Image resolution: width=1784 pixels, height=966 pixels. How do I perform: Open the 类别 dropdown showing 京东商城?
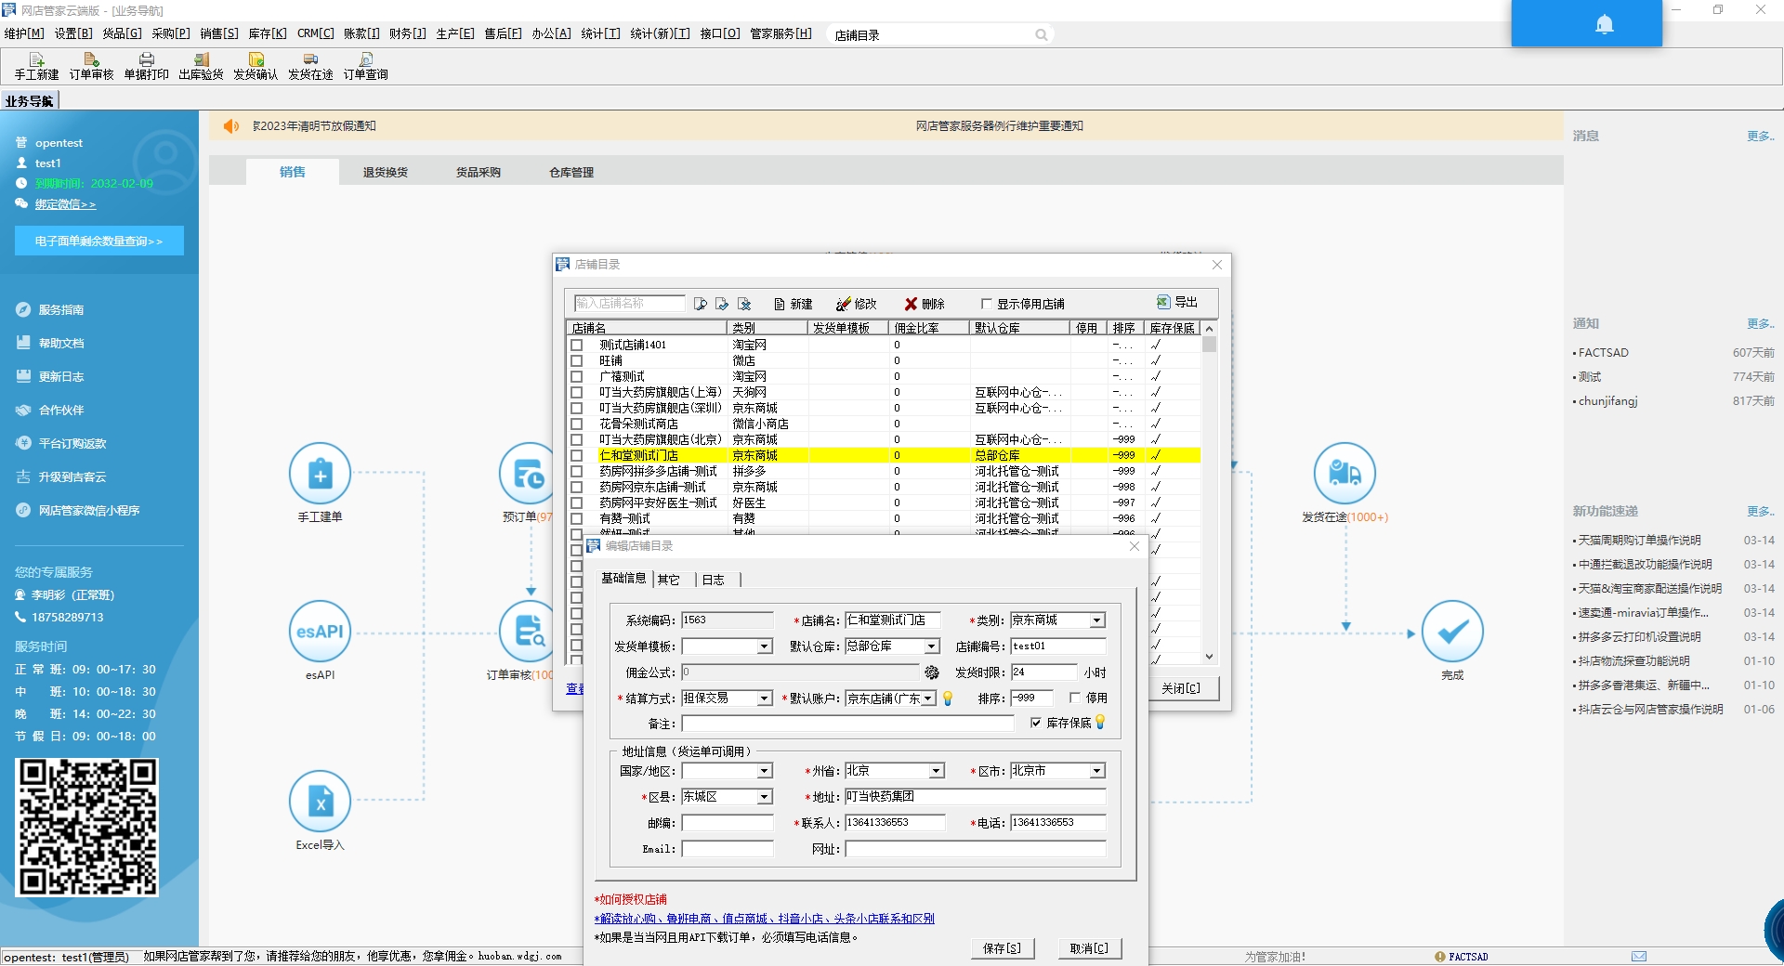(1097, 620)
